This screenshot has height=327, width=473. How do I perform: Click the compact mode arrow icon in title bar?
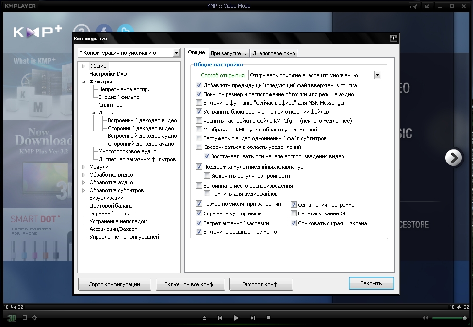[x=427, y=6]
